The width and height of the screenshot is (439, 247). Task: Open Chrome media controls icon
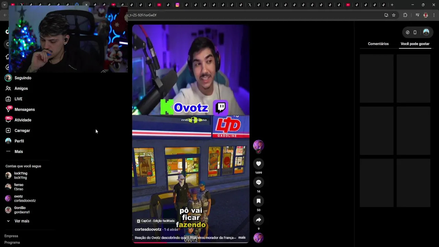(x=417, y=15)
